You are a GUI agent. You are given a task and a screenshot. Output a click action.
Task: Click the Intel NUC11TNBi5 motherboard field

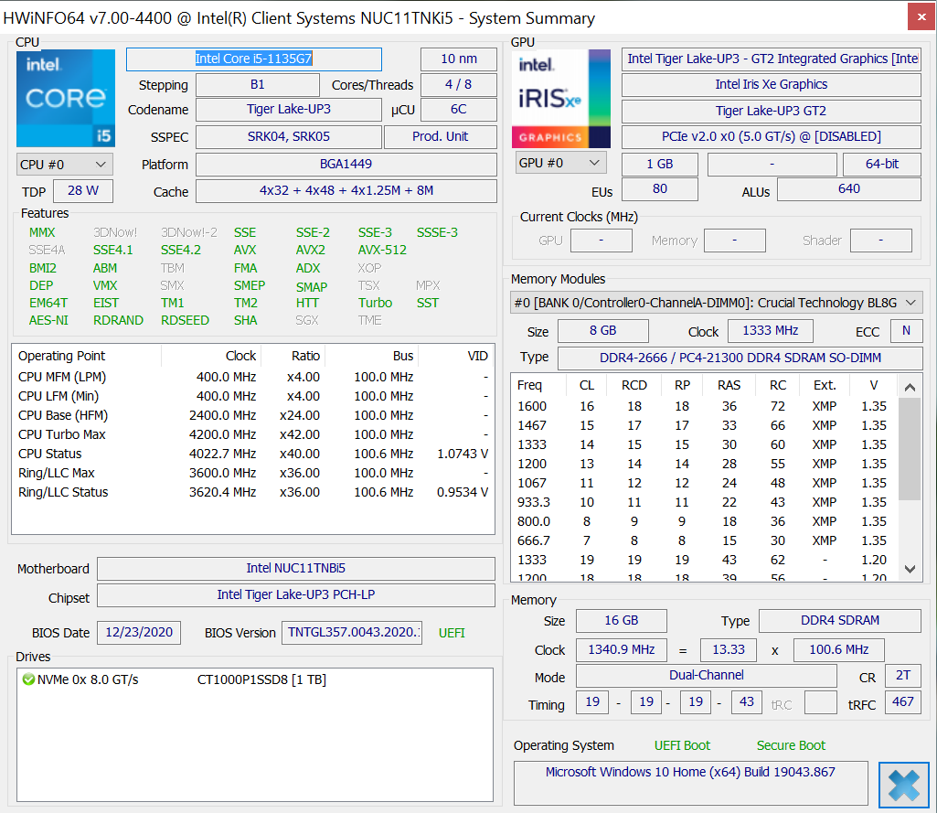[296, 569]
